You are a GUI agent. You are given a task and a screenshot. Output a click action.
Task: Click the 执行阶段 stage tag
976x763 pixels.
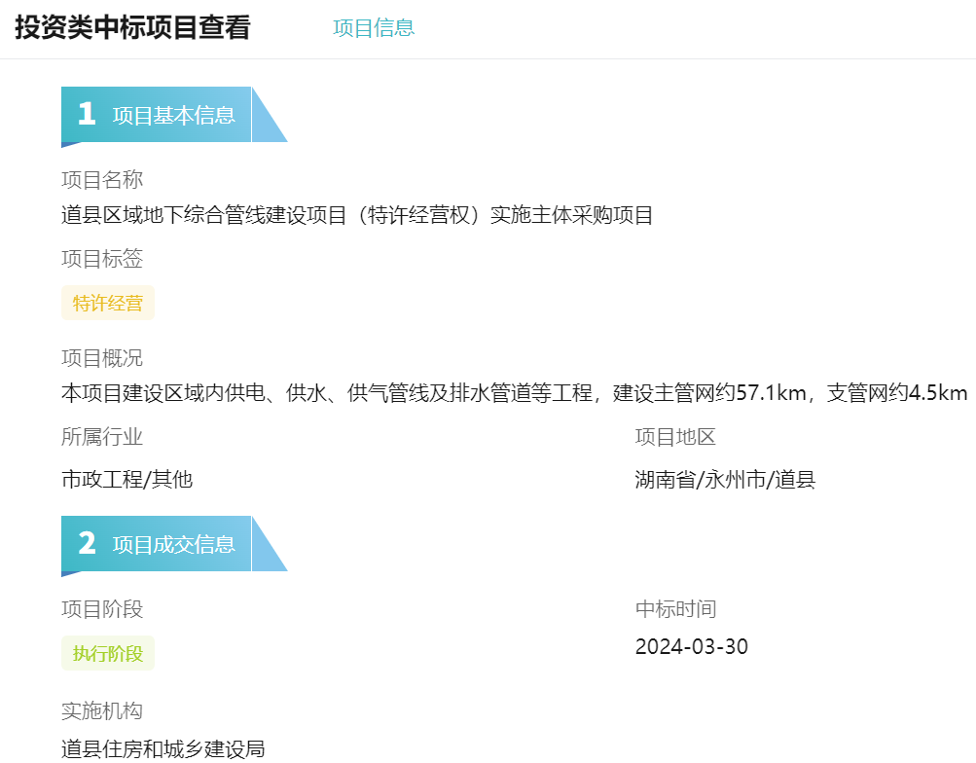[x=108, y=653]
